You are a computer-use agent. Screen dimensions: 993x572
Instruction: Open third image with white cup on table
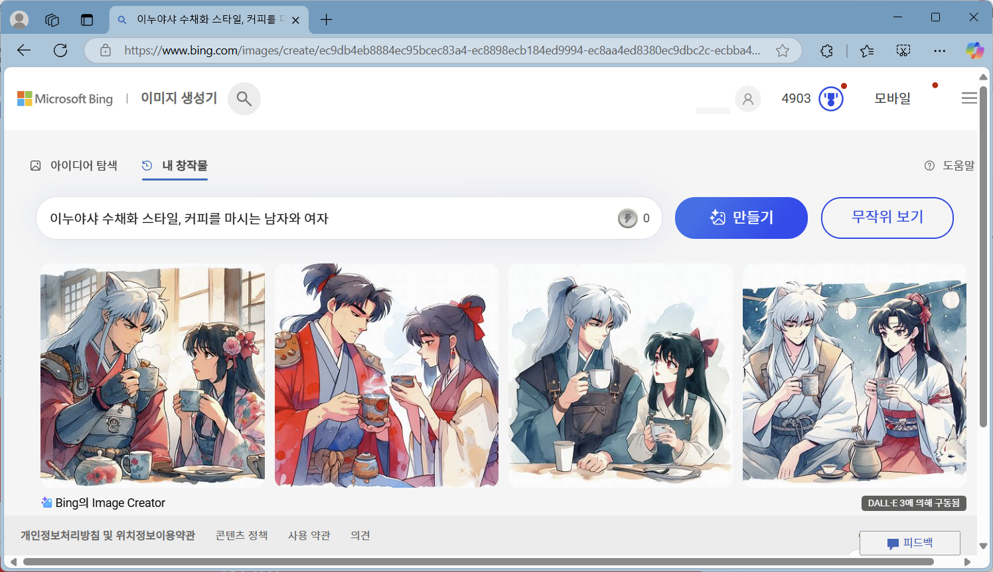(621, 376)
